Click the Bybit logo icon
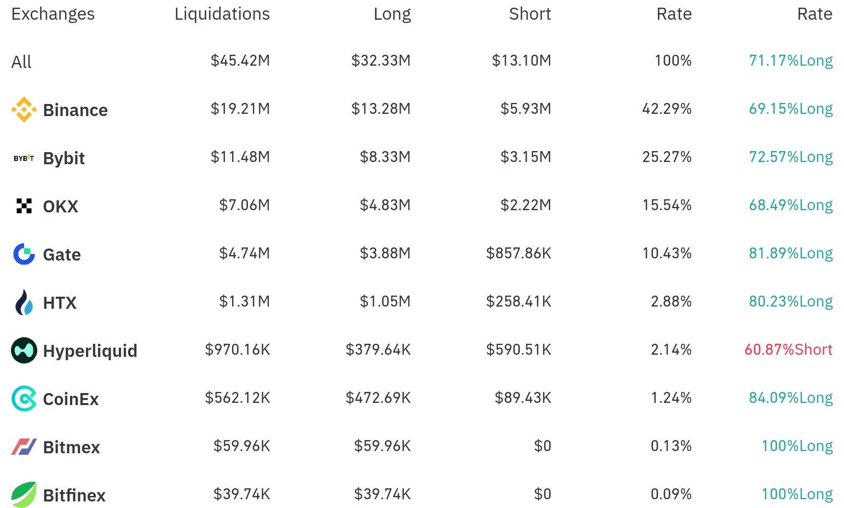This screenshot has height=508, width=844. [x=24, y=158]
